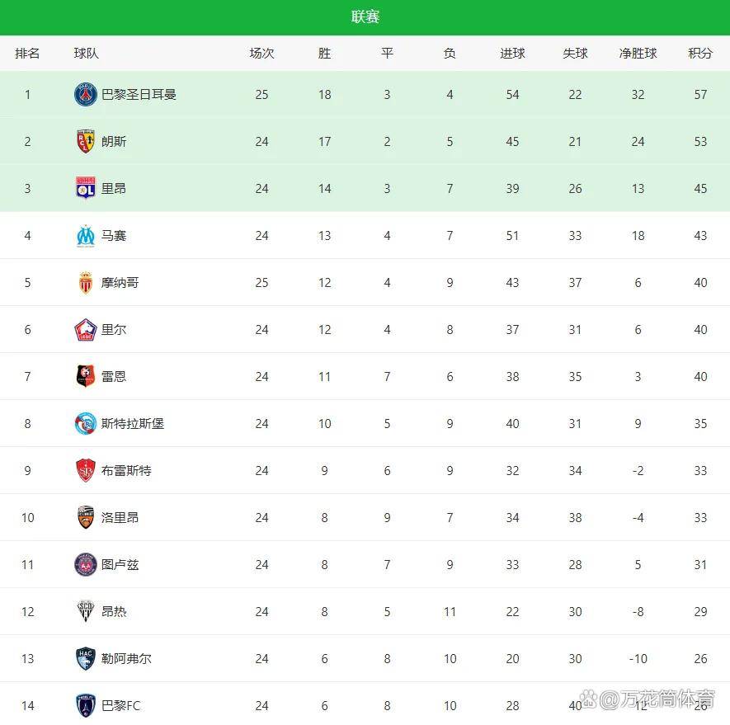Open the 巴黎圣日耳曼 team name link
The height and width of the screenshot is (725, 730).
[139, 95]
